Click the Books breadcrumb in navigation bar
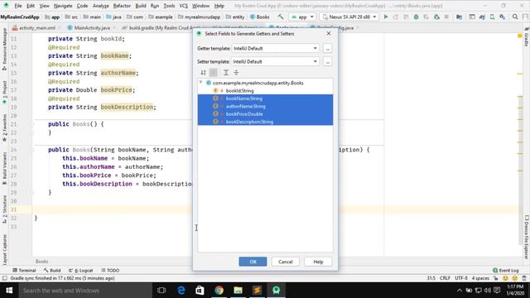The height and width of the screenshot is (298, 530). coord(259,17)
